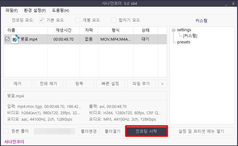Click the 샤나인코더 link in the status bar
Screen dimensions: 238x146
pos(14,142)
